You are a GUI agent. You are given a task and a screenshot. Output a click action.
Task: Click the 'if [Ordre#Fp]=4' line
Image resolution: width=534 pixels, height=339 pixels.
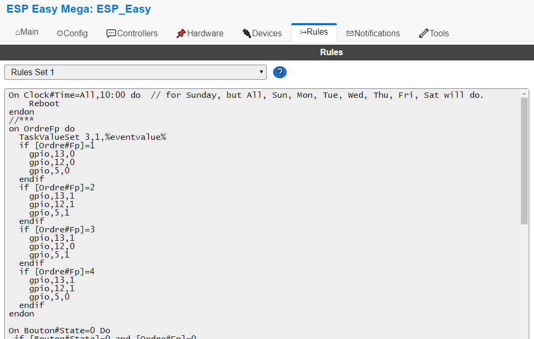tap(57, 272)
